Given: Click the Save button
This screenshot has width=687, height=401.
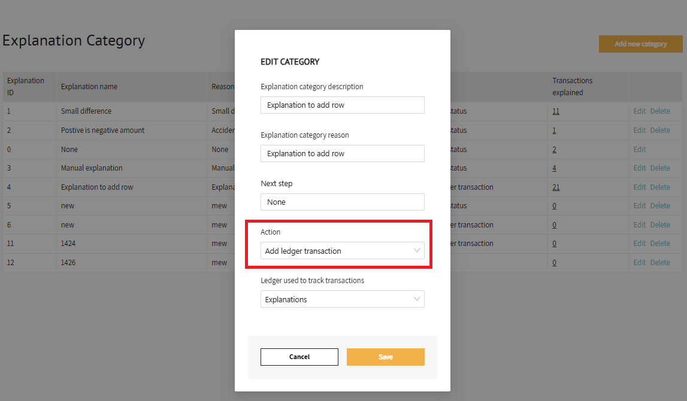Looking at the screenshot, I should 385,357.
